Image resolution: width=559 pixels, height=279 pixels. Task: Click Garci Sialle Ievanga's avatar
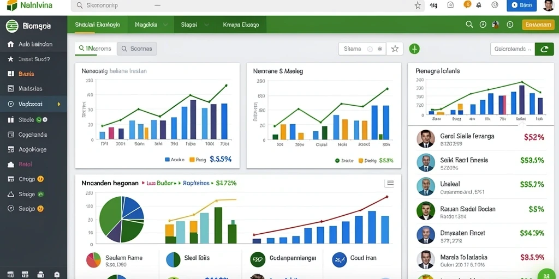[426, 139]
